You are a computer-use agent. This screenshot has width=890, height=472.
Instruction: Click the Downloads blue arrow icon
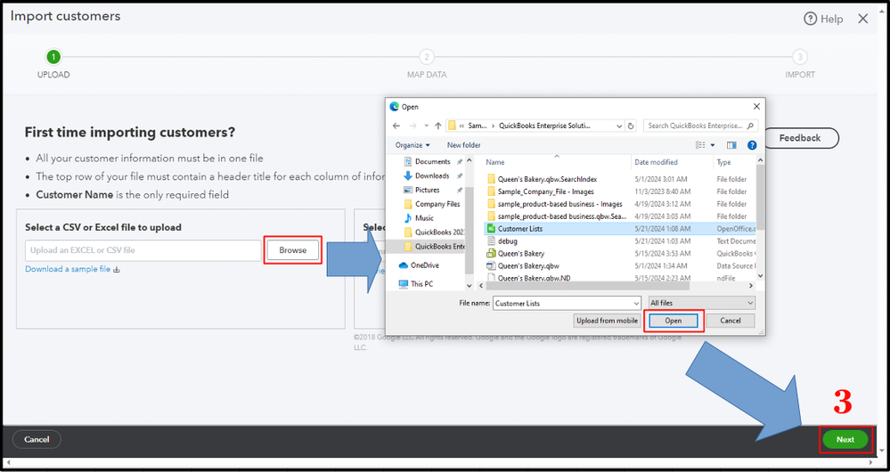407,175
